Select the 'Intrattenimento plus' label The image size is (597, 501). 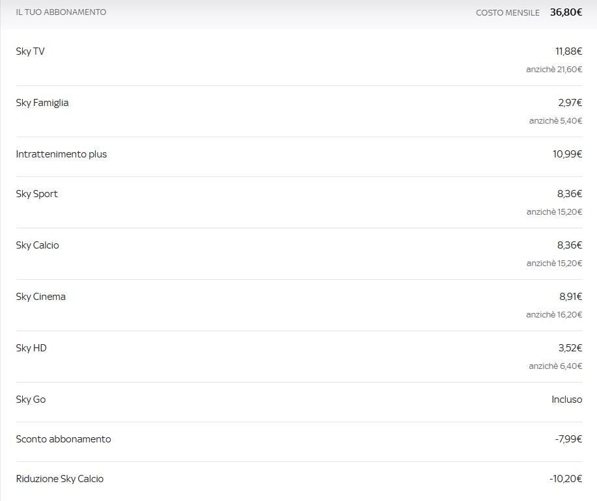(61, 154)
